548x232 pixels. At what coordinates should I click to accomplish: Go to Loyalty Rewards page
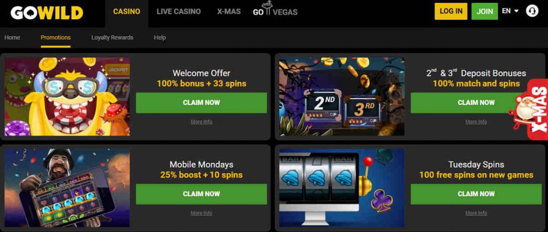pyautogui.click(x=112, y=38)
